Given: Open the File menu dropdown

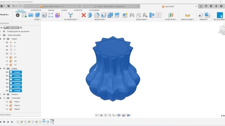Looking at the screenshot, I should 2,6.
